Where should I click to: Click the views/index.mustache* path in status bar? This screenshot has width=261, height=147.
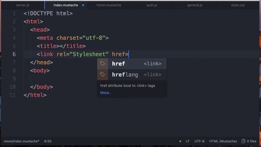21,141
